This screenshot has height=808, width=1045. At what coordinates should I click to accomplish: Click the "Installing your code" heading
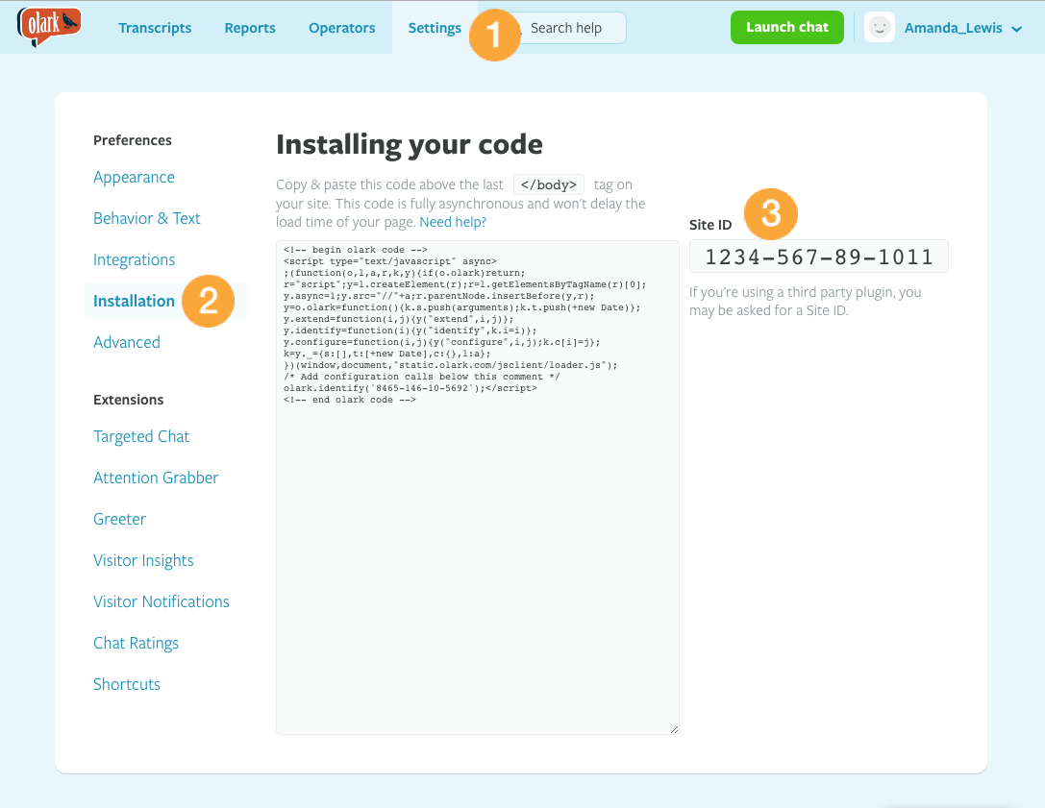click(410, 144)
